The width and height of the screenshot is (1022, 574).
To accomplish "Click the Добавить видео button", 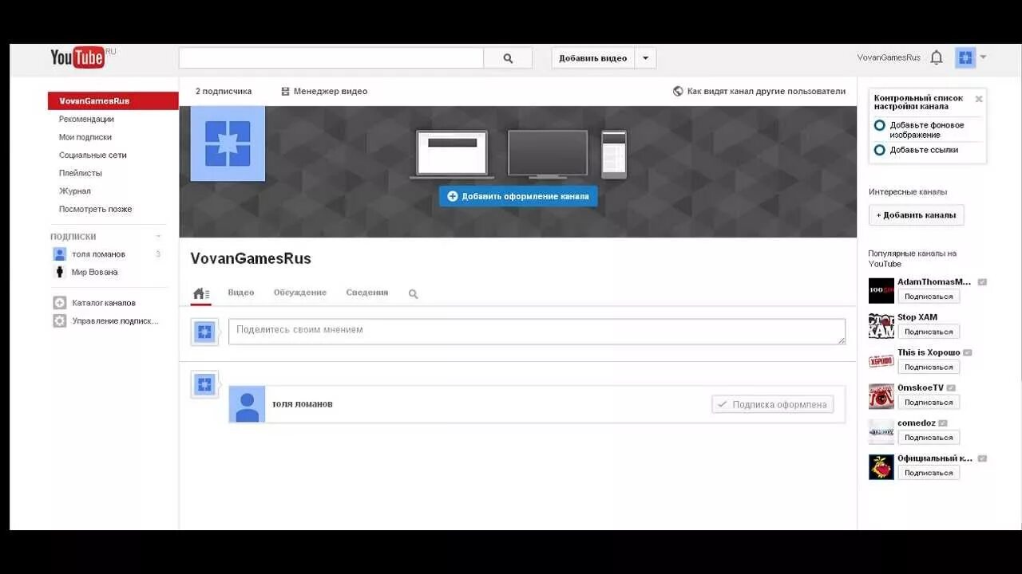I will point(593,58).
